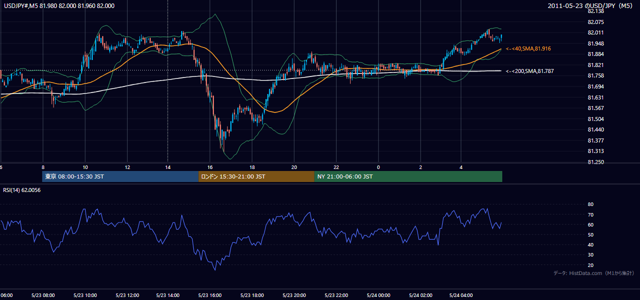Click price level 81.313 on the axis
Viewport: 640px width, 300px height.
pos(595,151)
